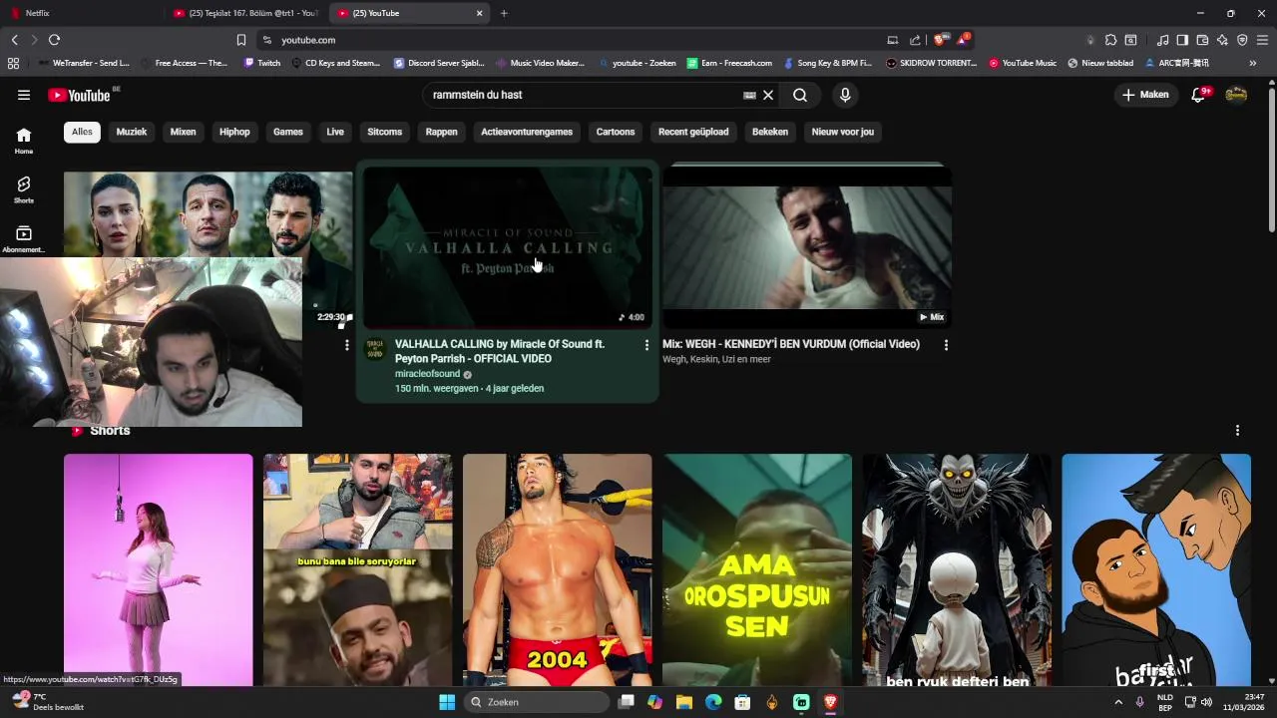Open Twitch bookmark
The width and height of the screenshot is (1277, 718).
pyautogui.click(x=262, y=63)
